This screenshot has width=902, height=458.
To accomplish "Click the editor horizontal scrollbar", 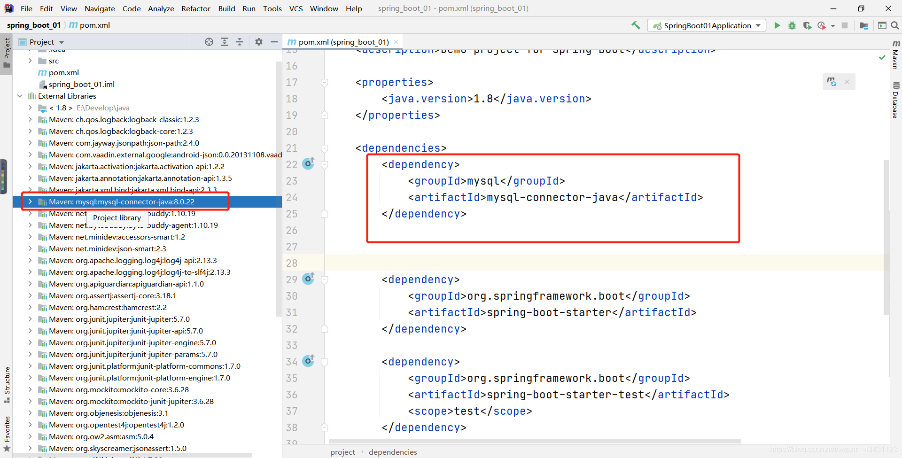I will coord(536,441).
